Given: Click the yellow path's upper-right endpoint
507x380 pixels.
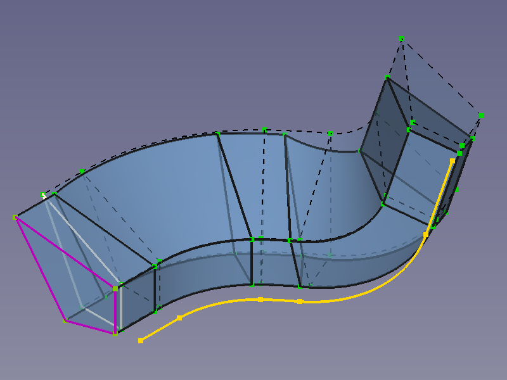Looking at the screenshot, I should pyautogui.click(x=452, y=161).
